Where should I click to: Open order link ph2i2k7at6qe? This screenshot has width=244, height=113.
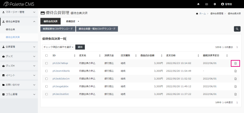(60, 63)
